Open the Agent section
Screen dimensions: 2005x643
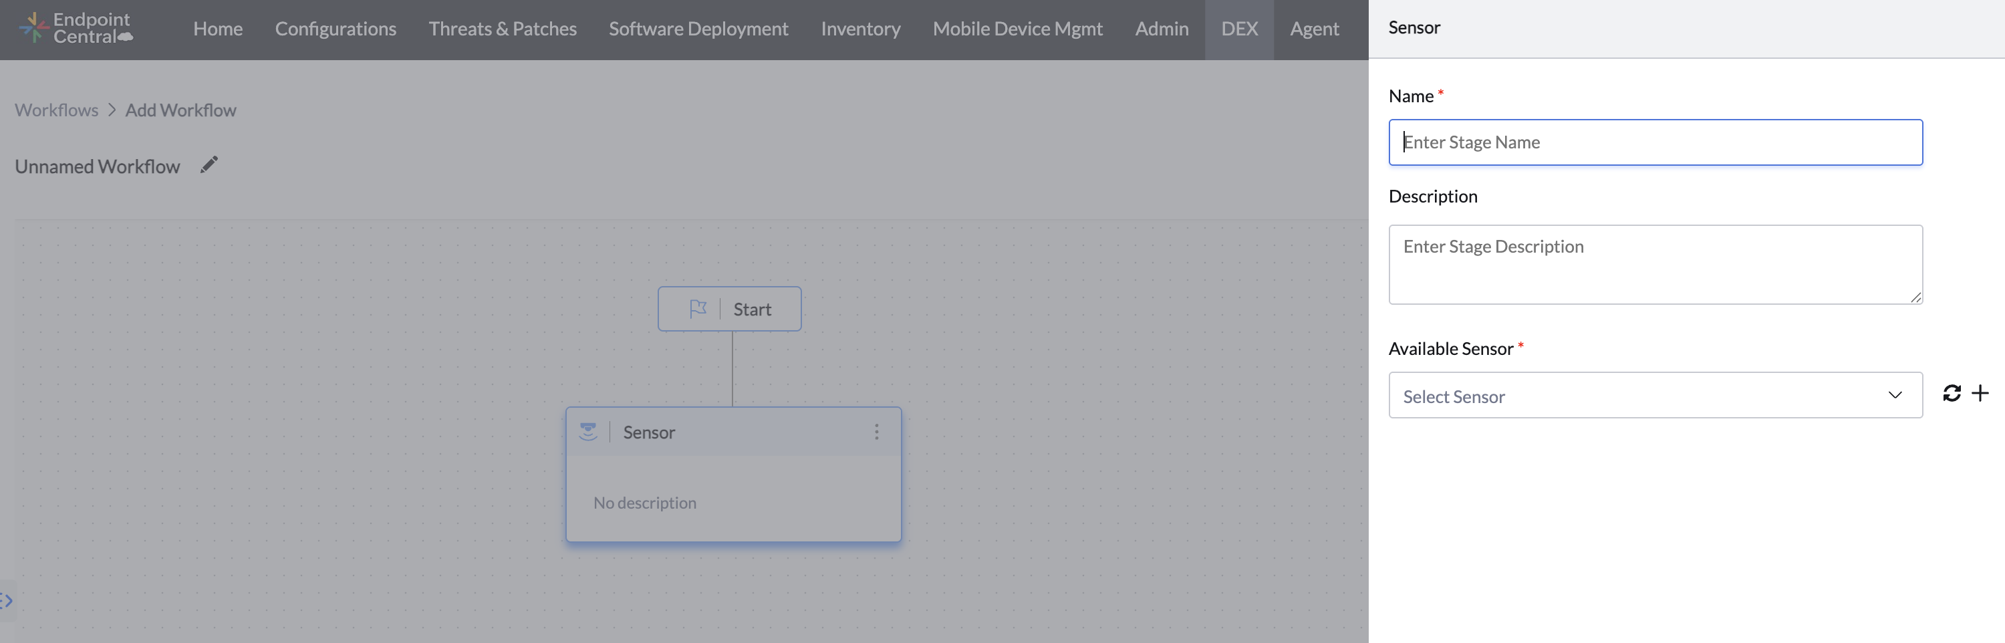click(1314, 29)
